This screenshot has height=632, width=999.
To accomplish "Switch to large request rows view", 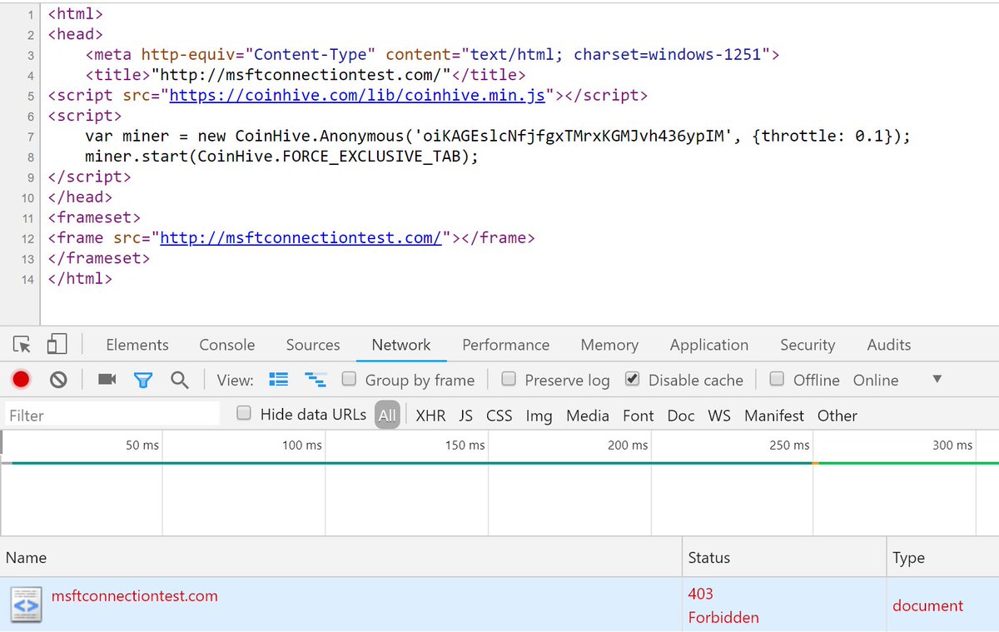I will [278, 380].
